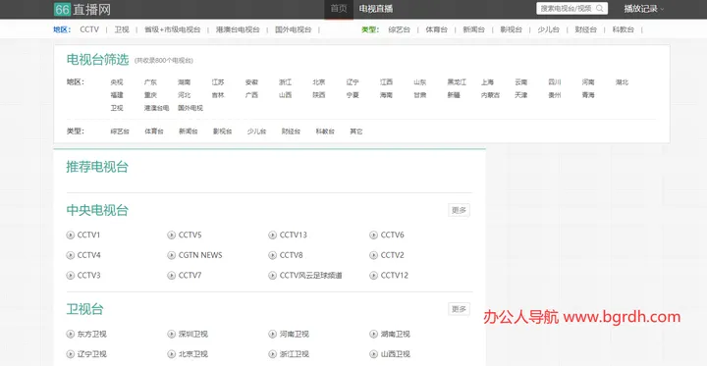Viewport: 707px width, 366px height.
Task: Click the 更多 button for 卫视台
Action: (459, 309)
